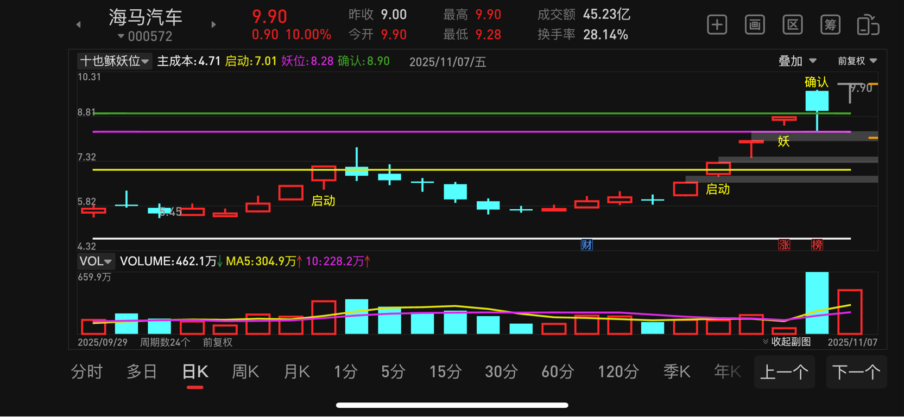
Task: Open the 叠加 overlay dropdown
Action: click(797, 61)
